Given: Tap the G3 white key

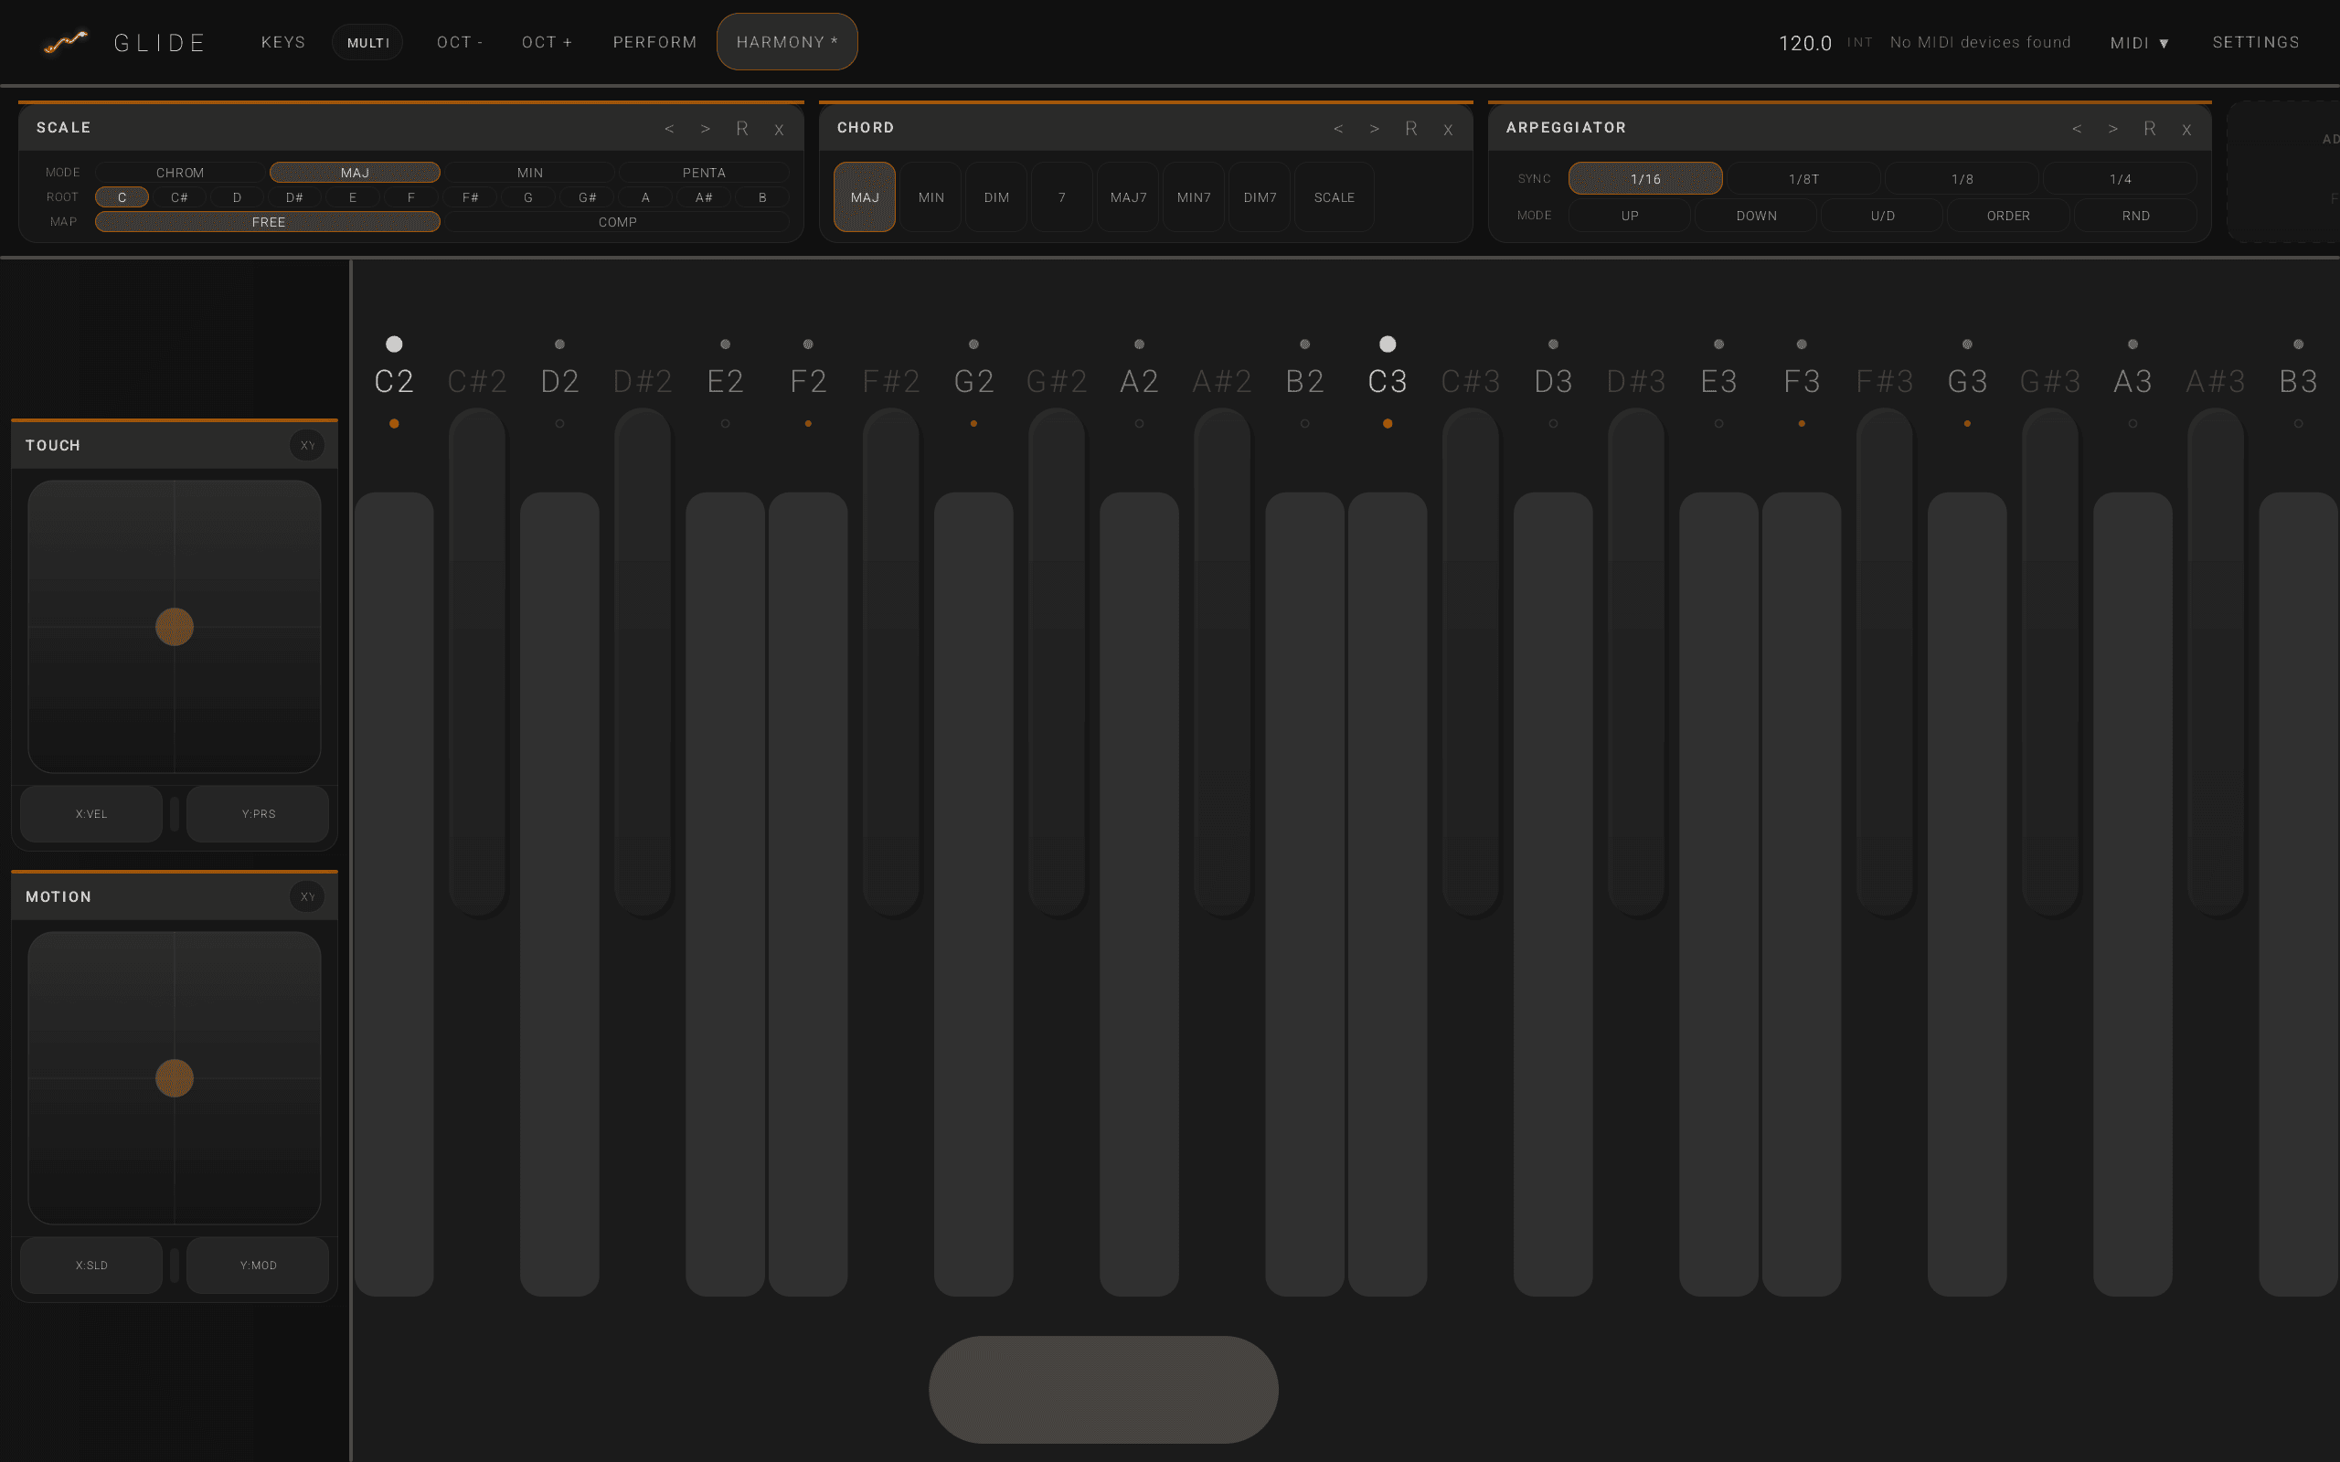Looking at the screenshot, I should [1967, 894].
